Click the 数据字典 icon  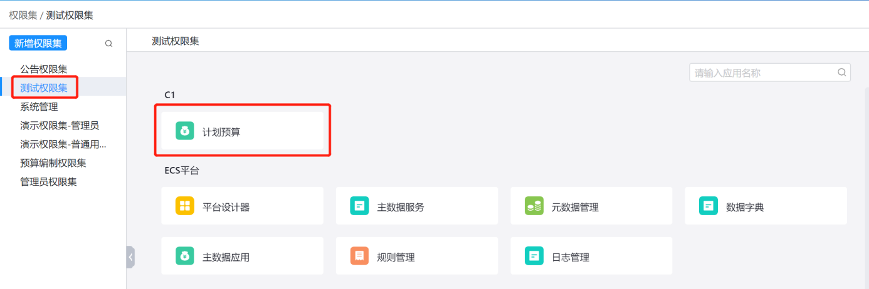708,206
